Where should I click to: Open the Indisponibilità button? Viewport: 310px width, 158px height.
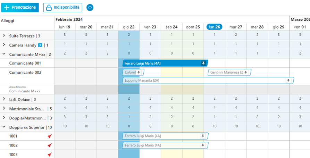tap(63, 8)
